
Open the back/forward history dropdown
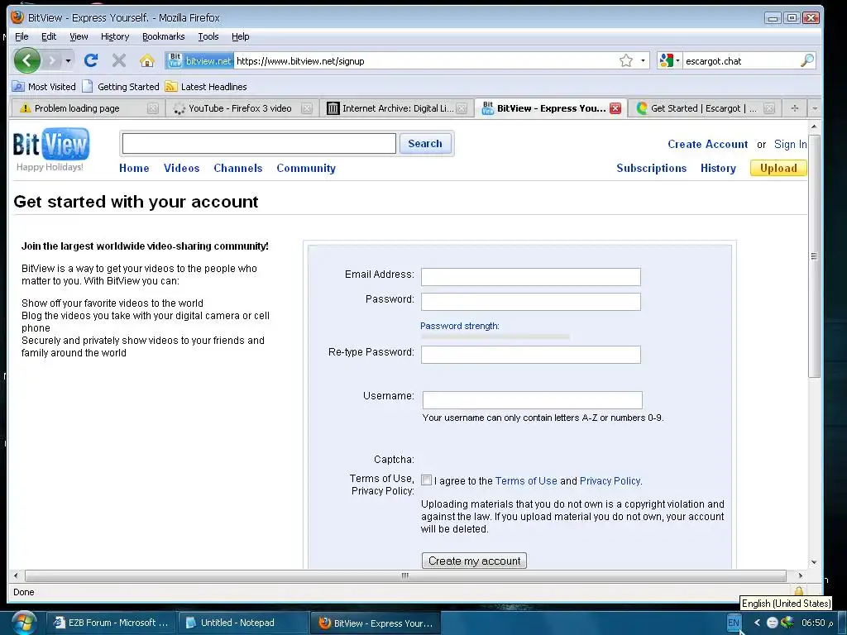tap(68, 60)
